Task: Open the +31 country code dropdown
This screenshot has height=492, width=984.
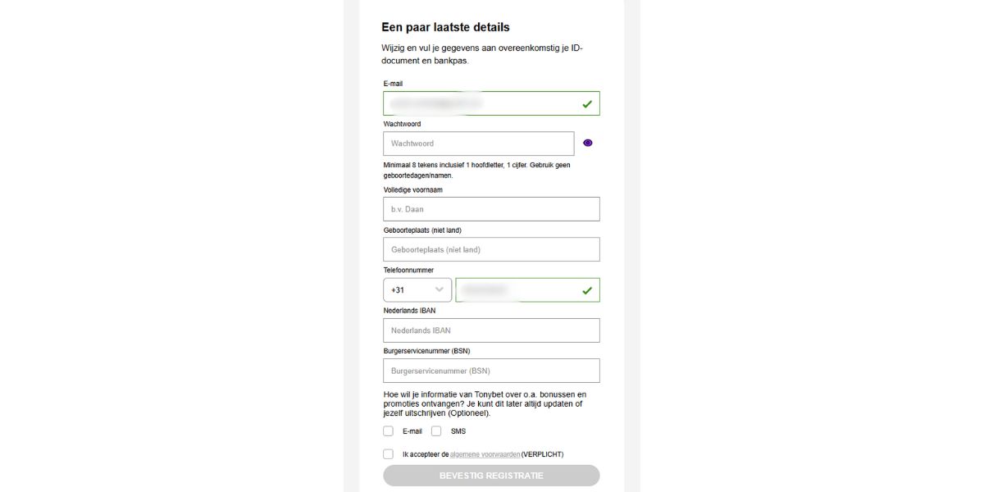Action: pos(416,289)
